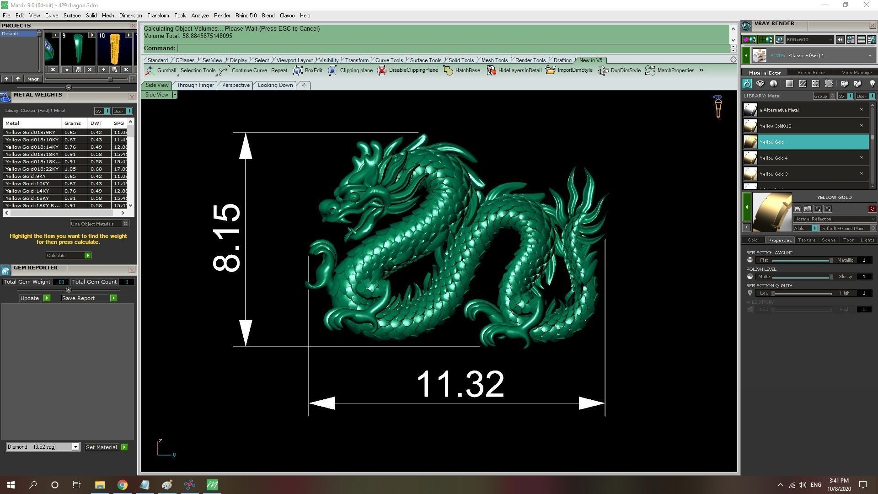
Task: Click the light bulb icon in Material Editor
Action: click(x=872, y=84)
